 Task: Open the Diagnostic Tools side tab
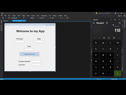click(124, 24)
